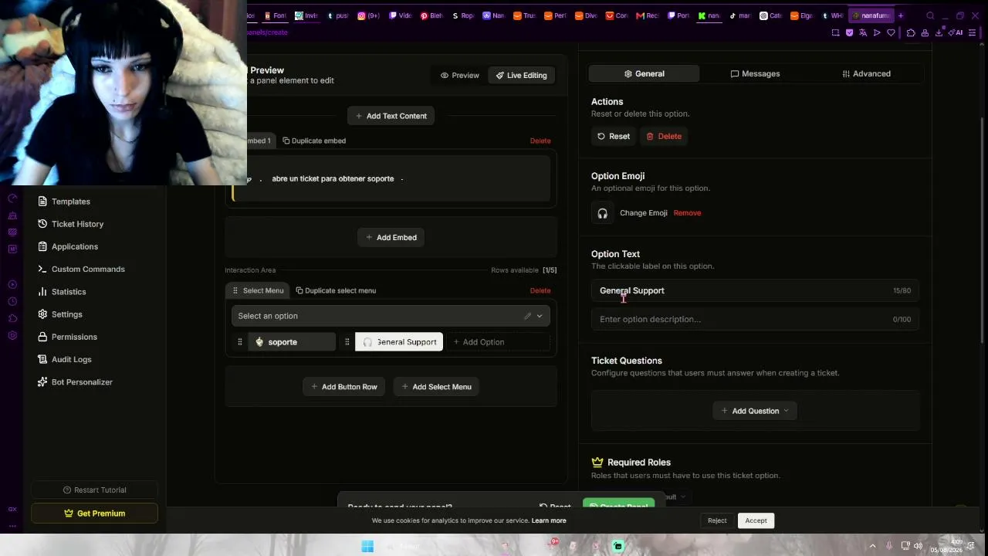Viewport: 988px width, 556px height.
Task: Open Templates in the sidebar
Action: coord(65,202)
